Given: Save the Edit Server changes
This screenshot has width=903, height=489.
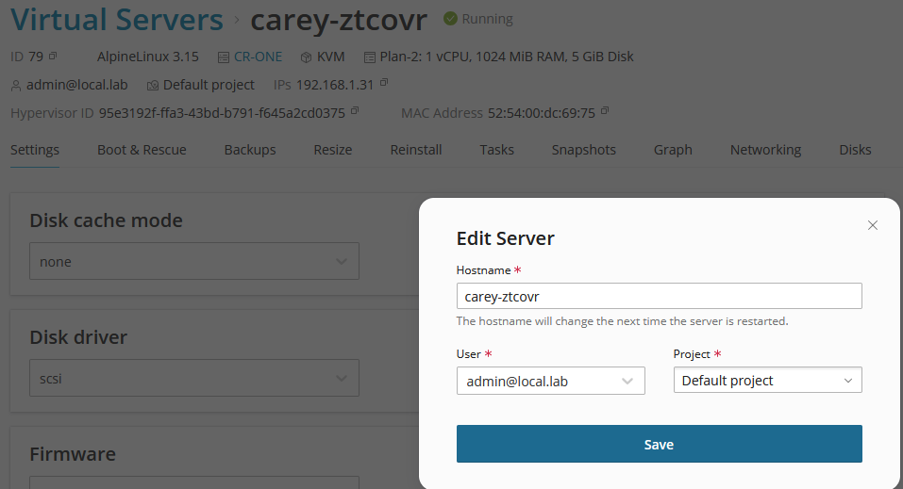Looking at the screenshot, I should pyautogui.click(x=660, y=444).
